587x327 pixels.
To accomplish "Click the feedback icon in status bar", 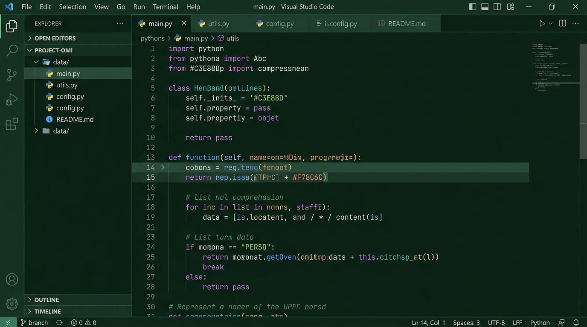I will [562, 322].
